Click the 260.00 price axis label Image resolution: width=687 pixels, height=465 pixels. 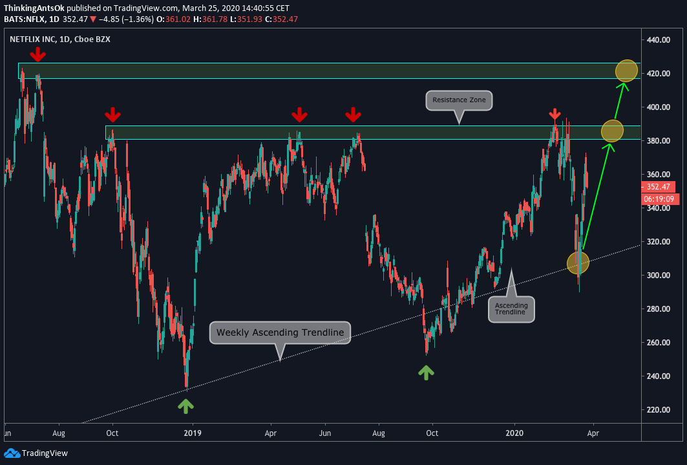tap(659, 342)
